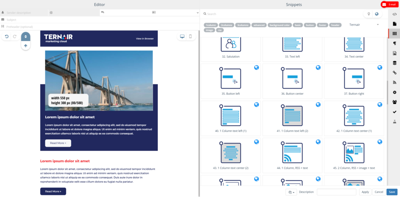400x197 pixels.
Task: Open the document page icon in sidebar
Action: [395, 24]
